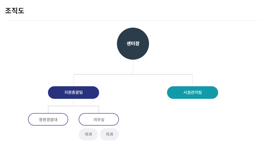Image resolution: width=276 pixels, height=162 pixels.
Task: Select the 지원총괄팀 team node
Action: point(73,93)
